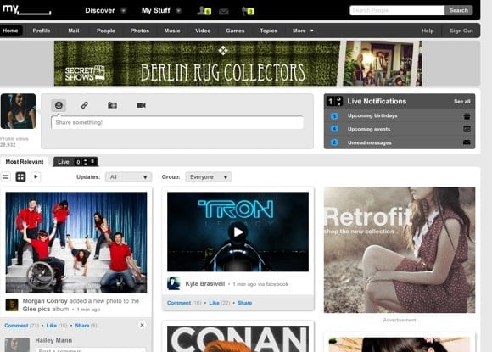Select the smiley status update icon

(x=59, y=105)
